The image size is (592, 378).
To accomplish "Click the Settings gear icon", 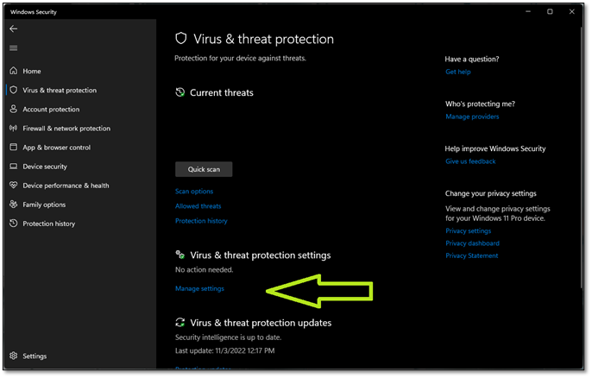I will pyautogui.click(x=14, y=356).
